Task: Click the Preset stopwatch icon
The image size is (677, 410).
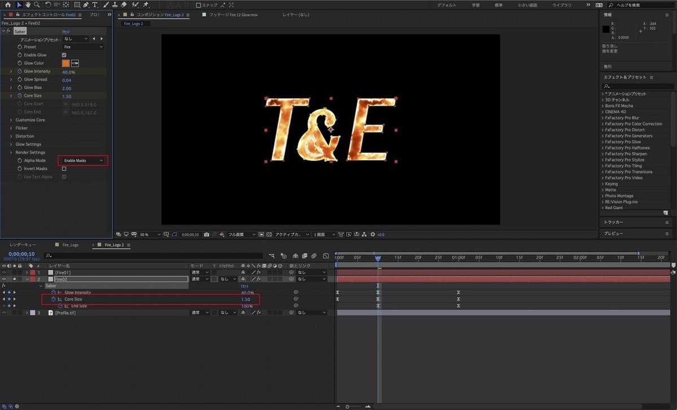Action: click(19, 47)
